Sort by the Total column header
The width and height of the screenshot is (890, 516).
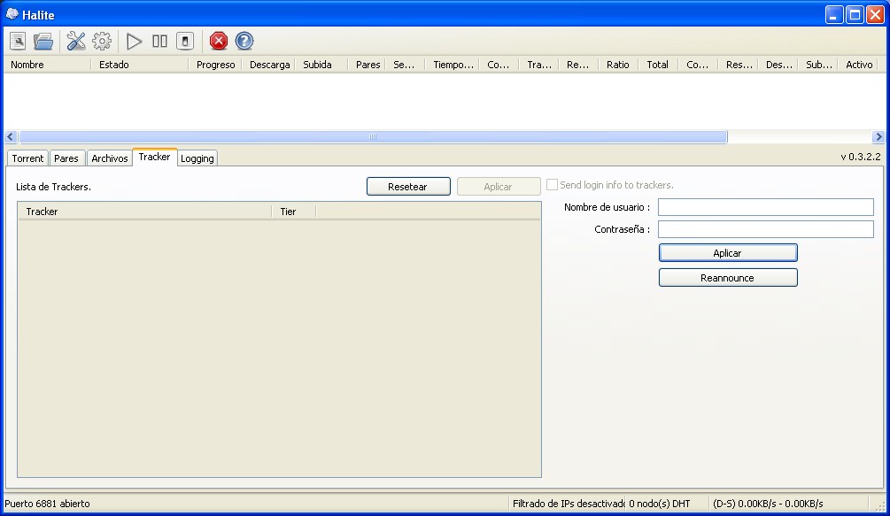tap(658, 65)
